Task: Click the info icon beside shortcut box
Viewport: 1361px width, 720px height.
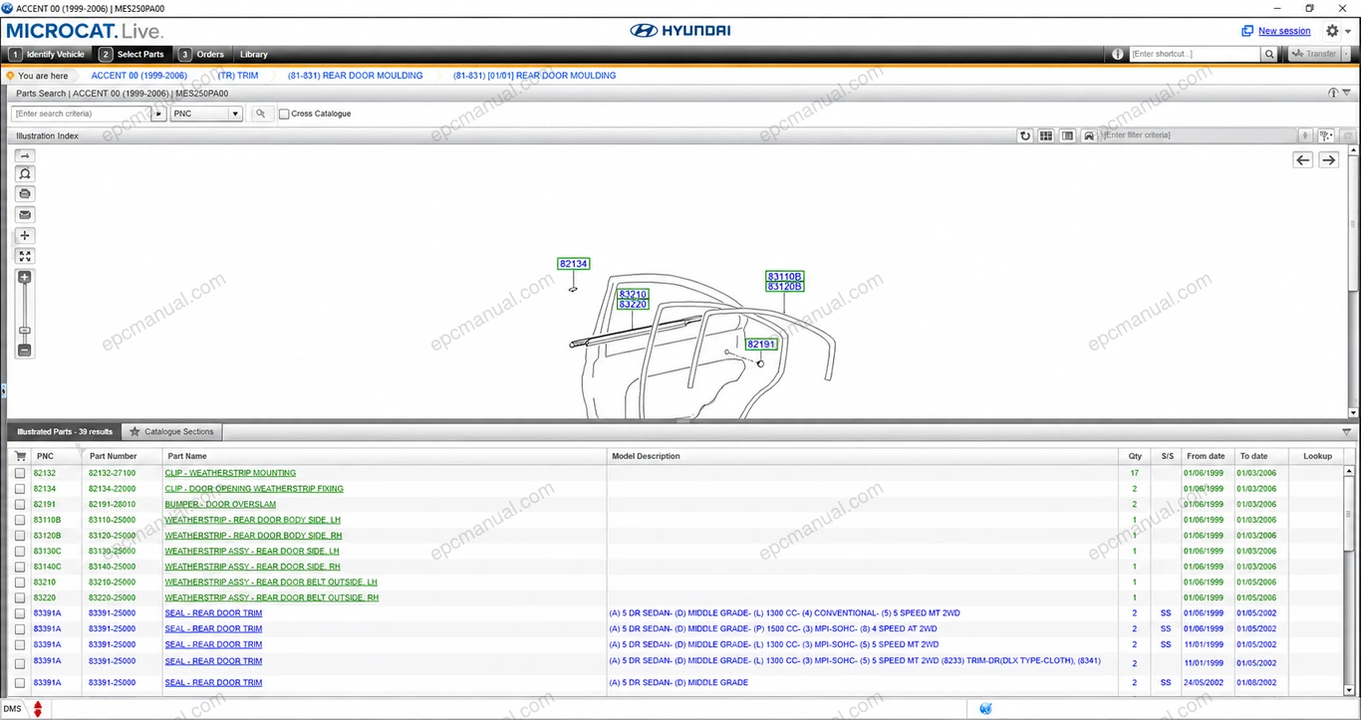Action: pyautogui.click(x=1118, y=55)
